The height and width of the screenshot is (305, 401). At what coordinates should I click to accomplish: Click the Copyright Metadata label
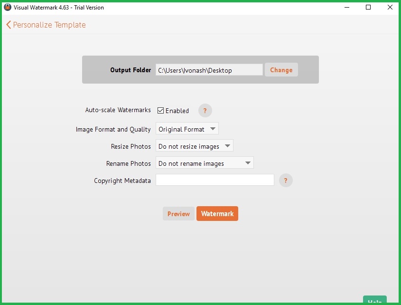(x=122, y=181)
